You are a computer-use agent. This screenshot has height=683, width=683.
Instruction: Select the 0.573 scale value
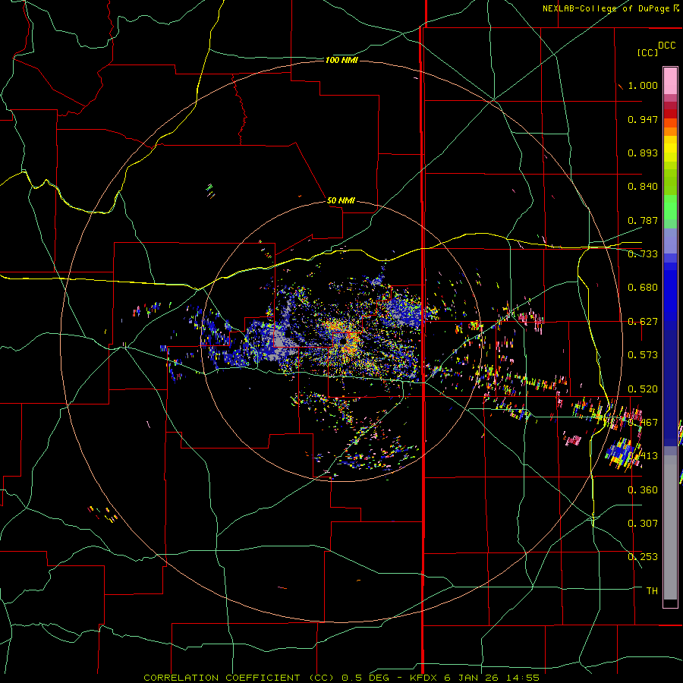(643, 355)
